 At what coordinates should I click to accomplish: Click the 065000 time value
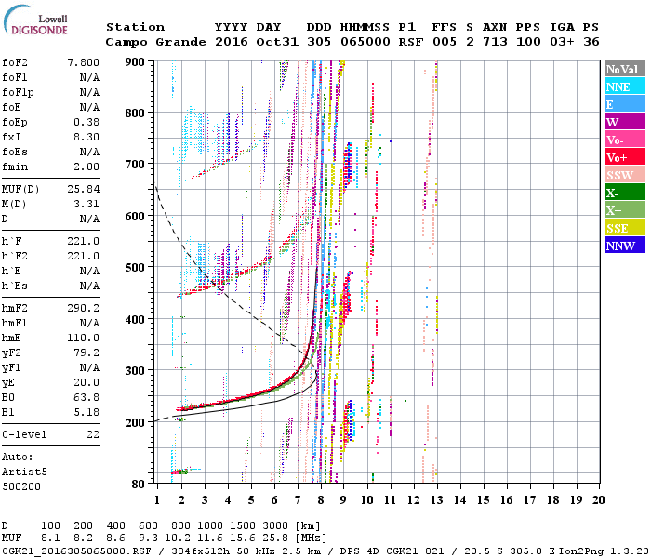click(x=365, y=42)
